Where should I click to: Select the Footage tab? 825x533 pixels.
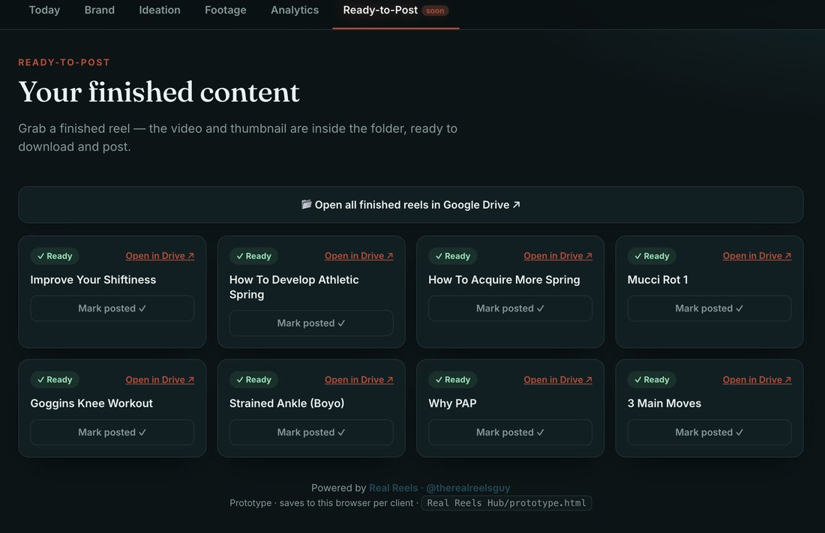click(225, 10)
